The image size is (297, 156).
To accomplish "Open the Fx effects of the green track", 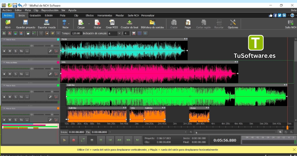I will pyautogui.click(x=21, y=97).
